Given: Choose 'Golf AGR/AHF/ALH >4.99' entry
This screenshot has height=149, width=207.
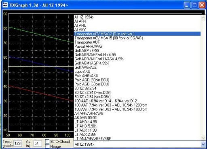Looking at the screenshot, I should pos(137,55).
